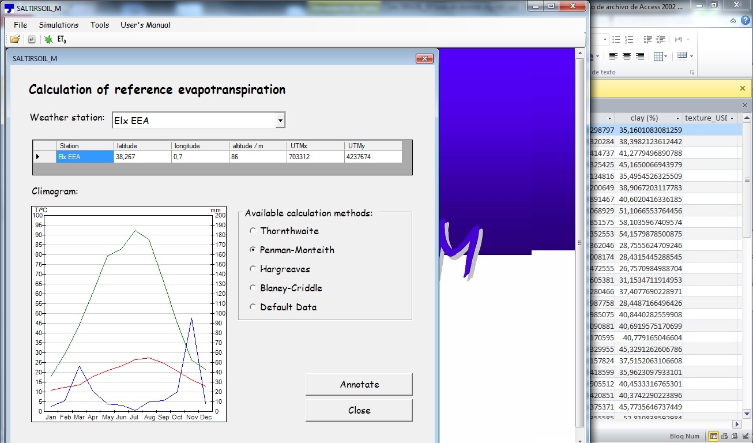Click the latitude value 38,267

click(x=142, y=157)
